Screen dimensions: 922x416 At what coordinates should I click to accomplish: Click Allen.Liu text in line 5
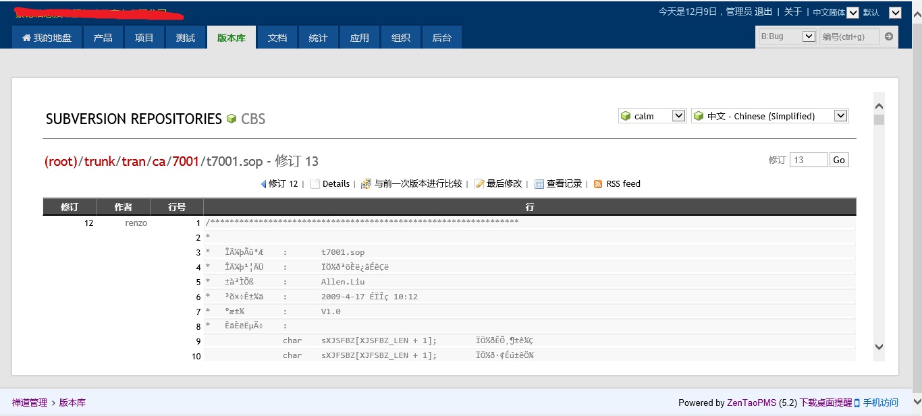pyautogui.click(x=343, y=282)
